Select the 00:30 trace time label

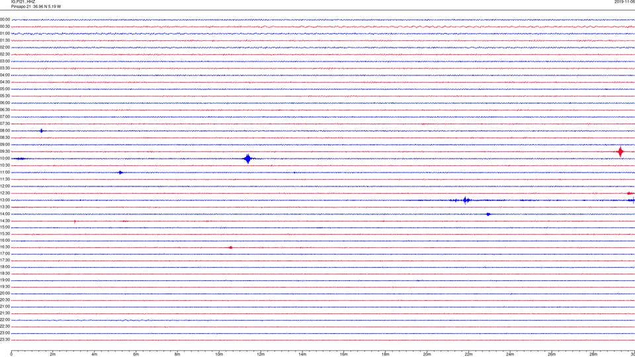[5, 26]
